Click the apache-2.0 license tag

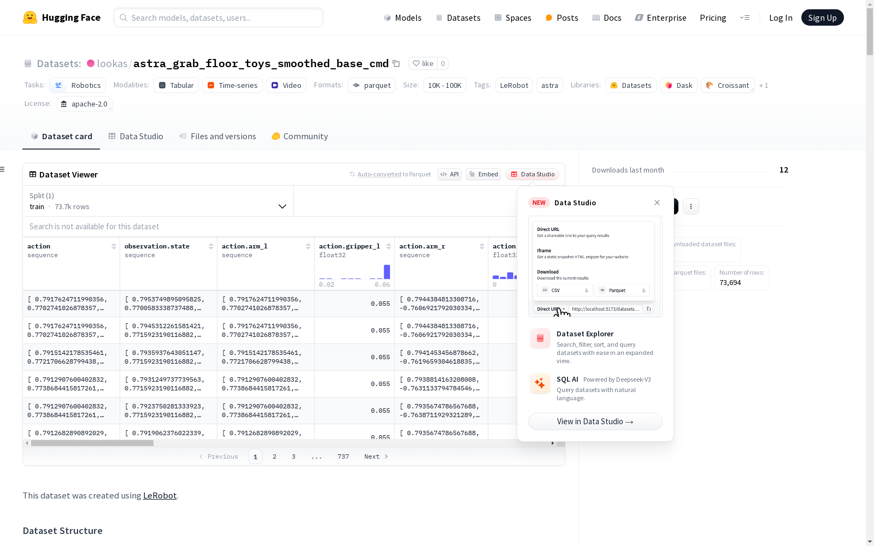coord(84,104)
